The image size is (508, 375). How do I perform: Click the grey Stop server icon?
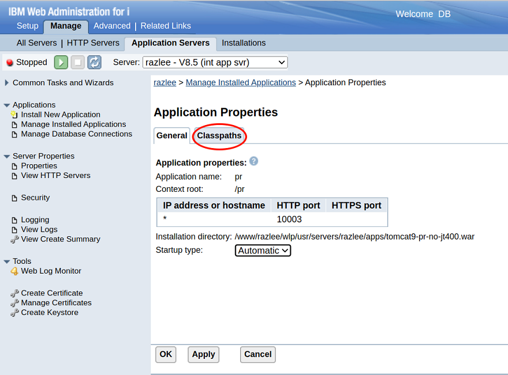(78, 62)
